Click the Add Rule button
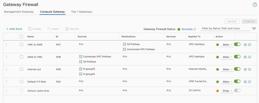 point(14,29)
